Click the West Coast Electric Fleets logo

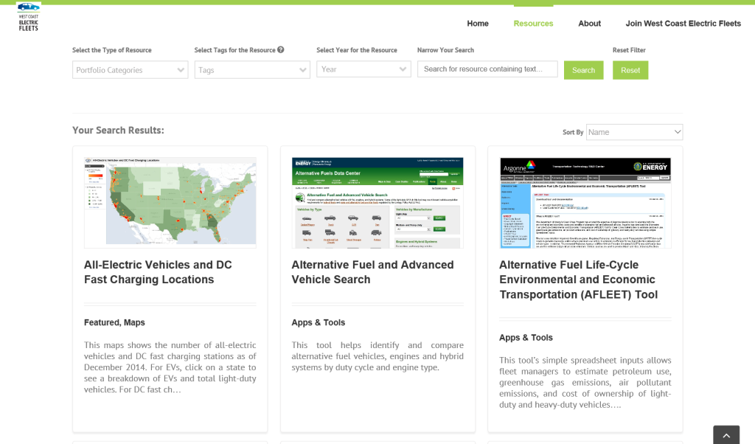(29, 17)
